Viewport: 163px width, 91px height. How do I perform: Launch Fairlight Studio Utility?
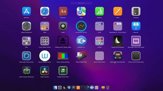(x=63, y=71)
